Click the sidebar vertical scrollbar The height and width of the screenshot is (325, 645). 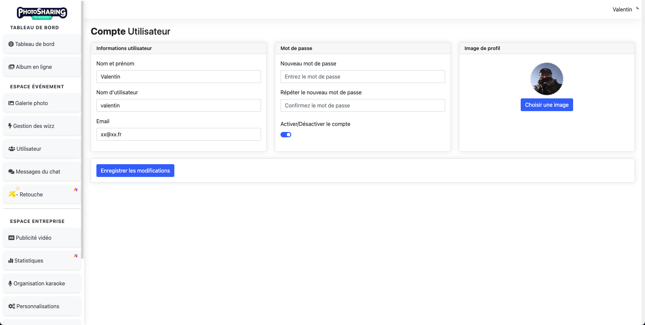coord(82,130)
